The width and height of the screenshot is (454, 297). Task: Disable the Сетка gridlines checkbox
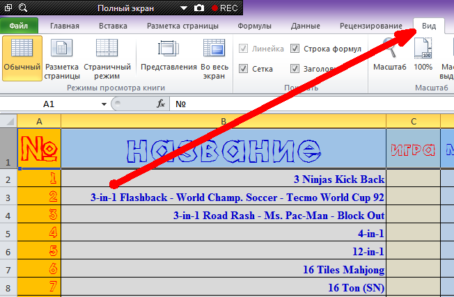pos(243,69)
